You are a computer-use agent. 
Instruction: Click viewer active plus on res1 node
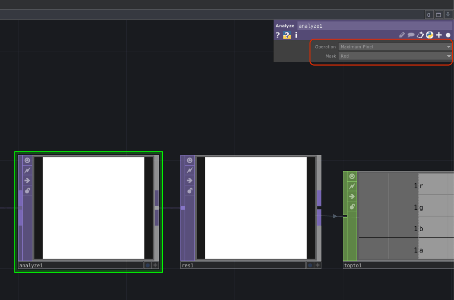click(318, 265)
